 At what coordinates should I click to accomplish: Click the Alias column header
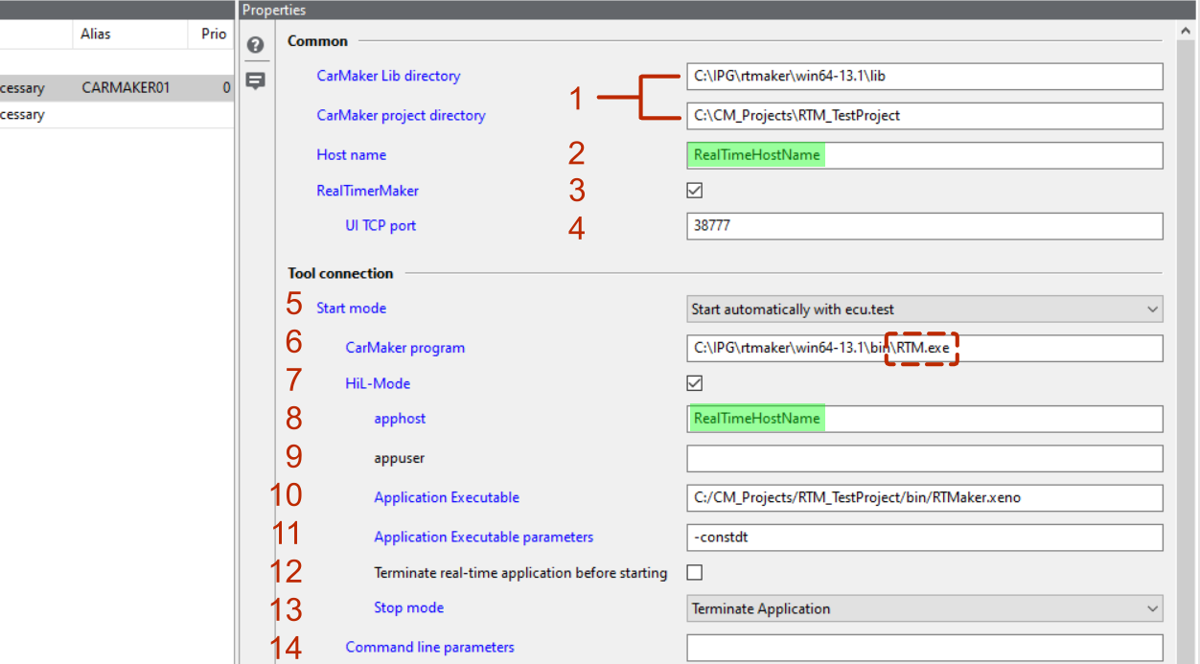pos(95,34)
